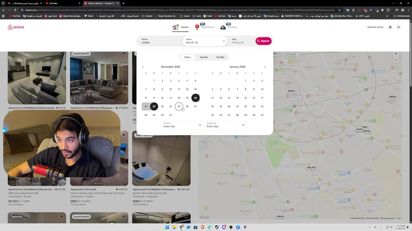Expand the stream bookmarks folder
Viewport: 412px width, 231px height.
coord(185,16)
